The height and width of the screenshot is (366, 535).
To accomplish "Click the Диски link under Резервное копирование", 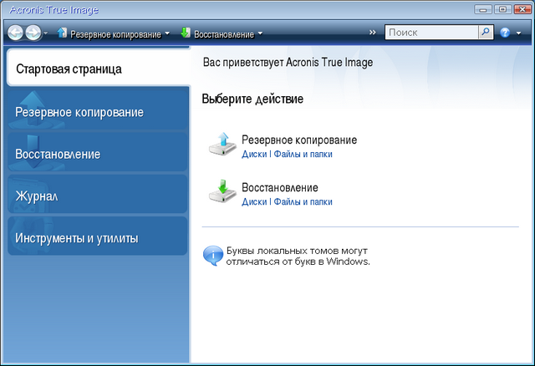I will pos(254,154).
